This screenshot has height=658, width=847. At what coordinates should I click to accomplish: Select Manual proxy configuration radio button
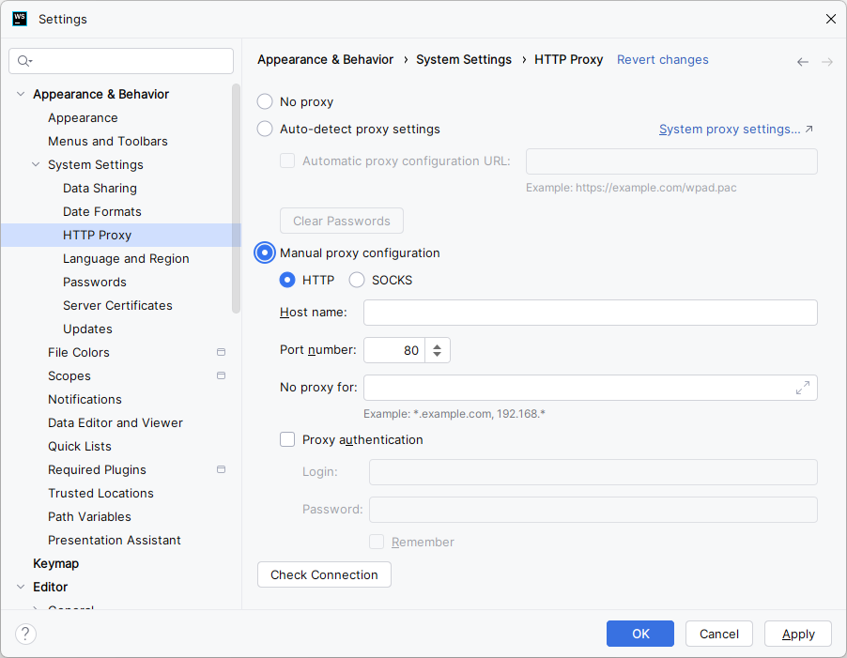click(265, 252)
